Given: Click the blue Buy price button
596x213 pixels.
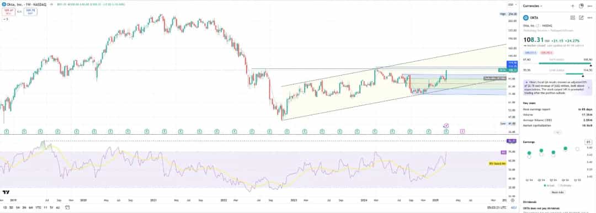Looking at the screenshot, I should 30,12.
